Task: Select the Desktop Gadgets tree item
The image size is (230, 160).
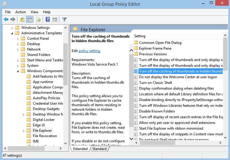Action: click(46, 109)
